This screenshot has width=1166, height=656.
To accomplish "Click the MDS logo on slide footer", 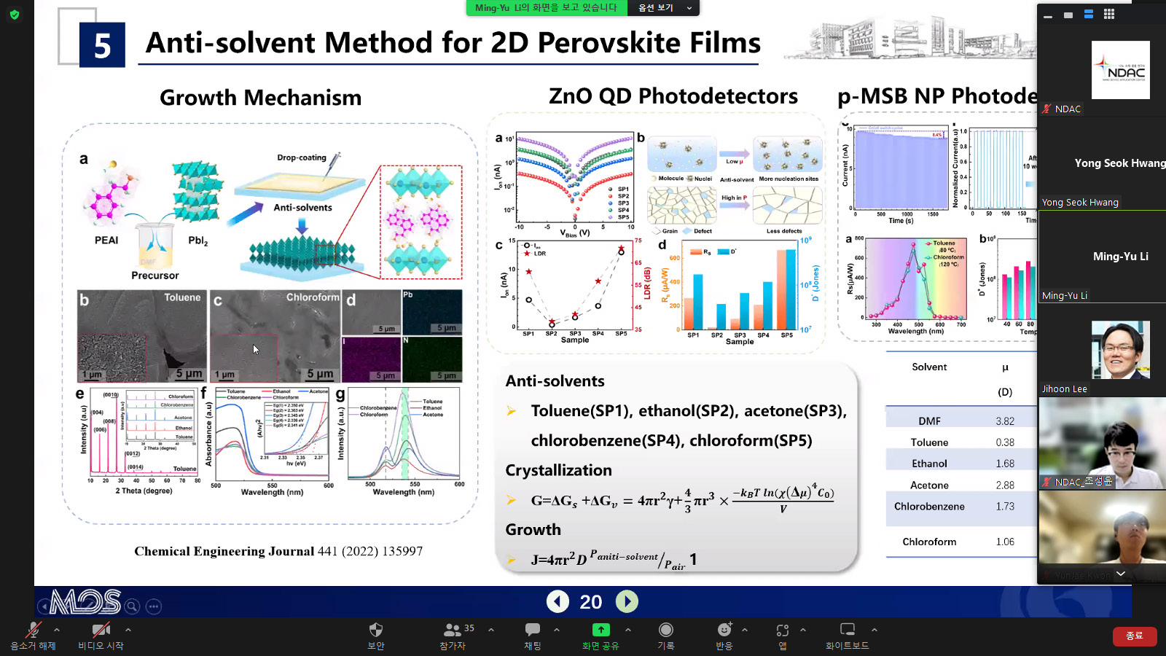I will [x=86, y=602].
